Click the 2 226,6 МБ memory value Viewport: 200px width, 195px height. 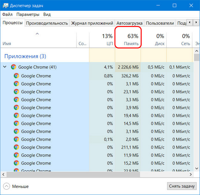click(128, 67)
